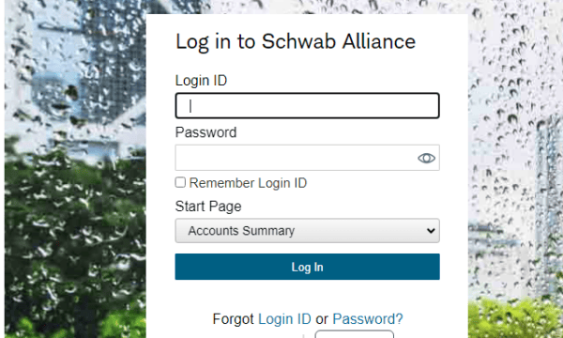The height and width of the screenshot is (338, 563).
Task: Click the partially visible outlined button below
Action: click(355, 334)
